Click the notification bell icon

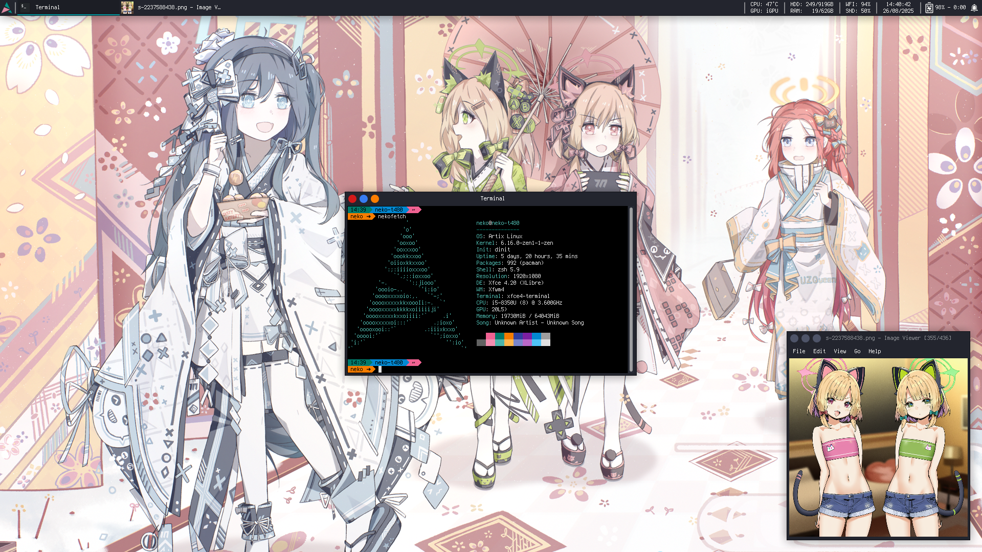pos(974,8)
